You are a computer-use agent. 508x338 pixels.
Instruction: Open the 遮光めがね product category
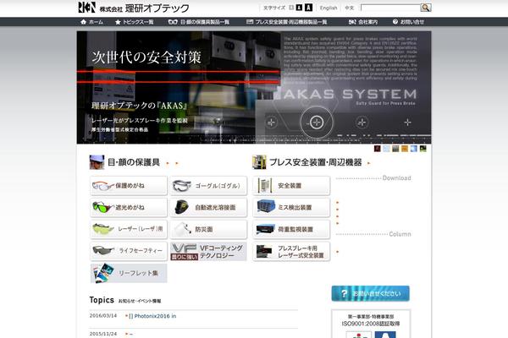tap(129, 207)
